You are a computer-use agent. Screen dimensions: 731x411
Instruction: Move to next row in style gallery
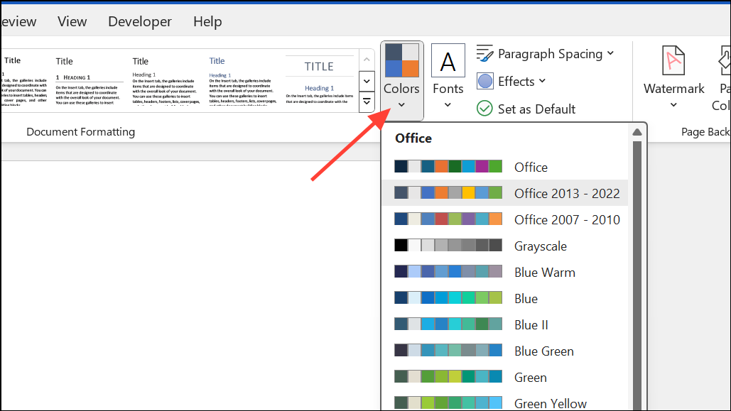click(367, 81)
